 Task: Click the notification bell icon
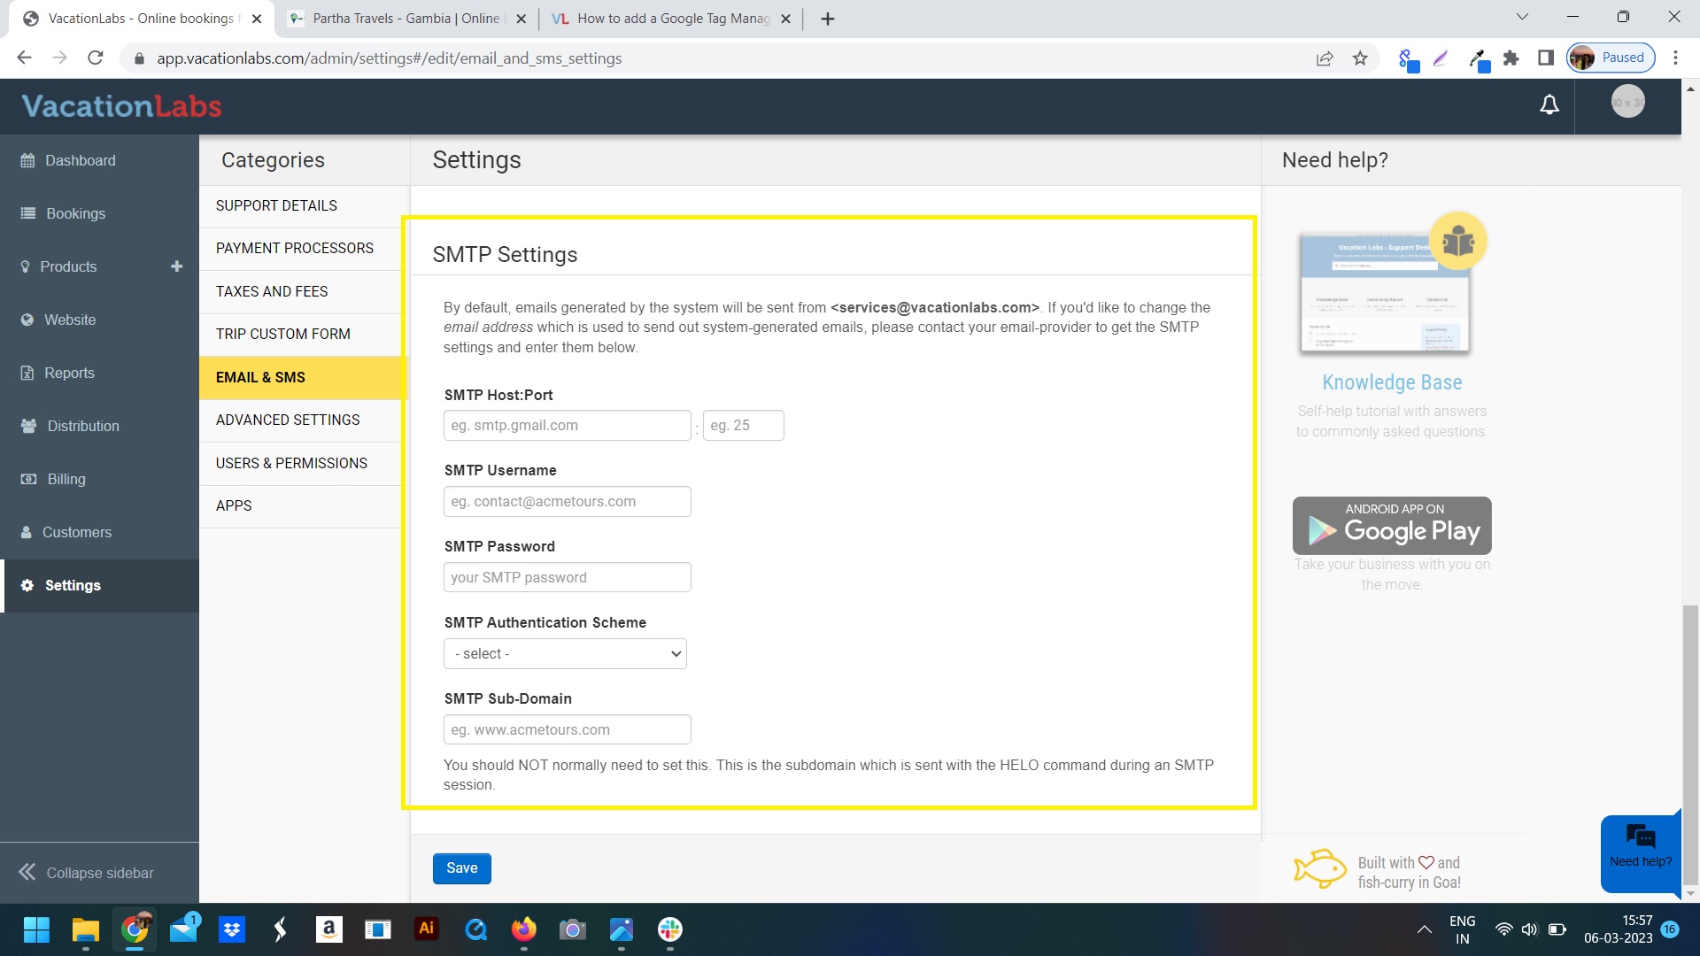point(1549,105)
